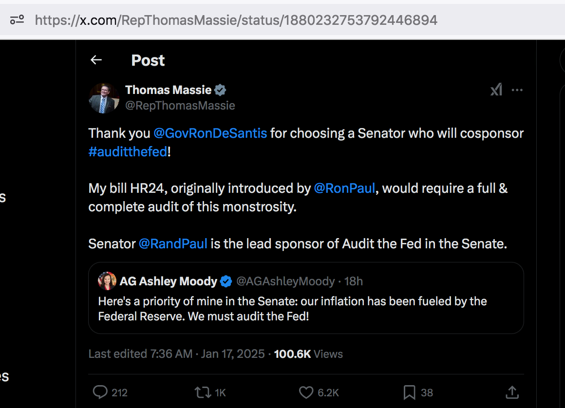Screen dimensions: 565x408
Task: Repost using the retweet arrows icon
Action: coord(201,392)
